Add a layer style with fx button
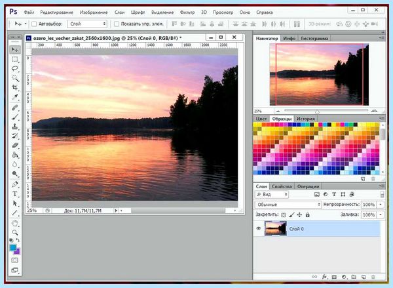 324,277
